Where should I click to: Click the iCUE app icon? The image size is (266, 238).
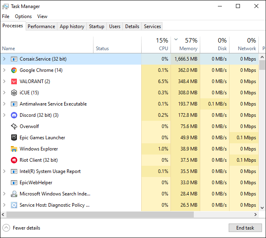[x=14, y=93]
